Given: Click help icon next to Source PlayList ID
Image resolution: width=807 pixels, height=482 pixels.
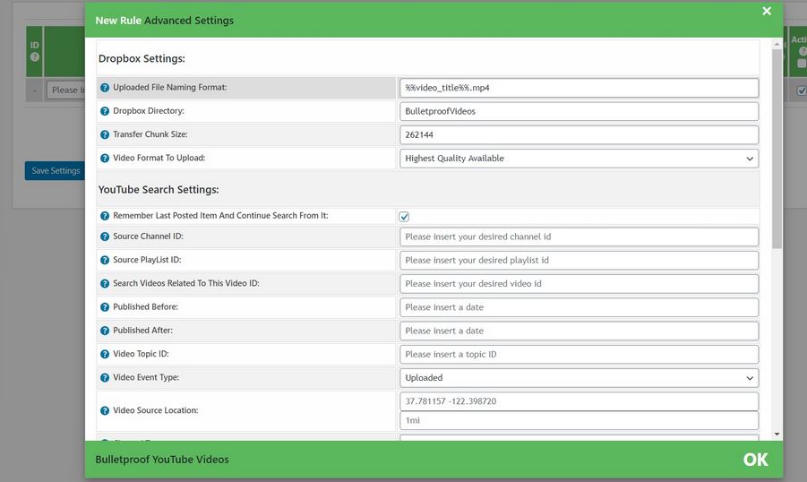Looking at the screenshot, I should coord(105,260).
